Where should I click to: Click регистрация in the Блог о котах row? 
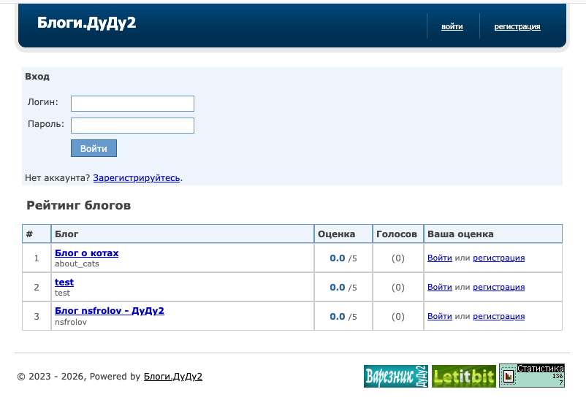point(498,258)
